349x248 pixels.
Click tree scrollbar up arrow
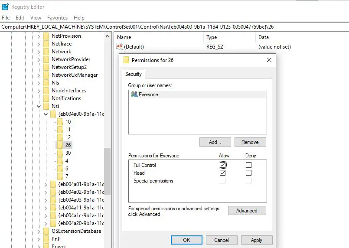(x=107, y=36)
